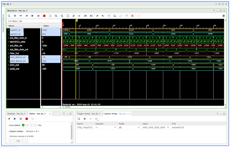The image size is (230, 148).
Task: Run trigger from the waveform toolbar
Action: 32,16
